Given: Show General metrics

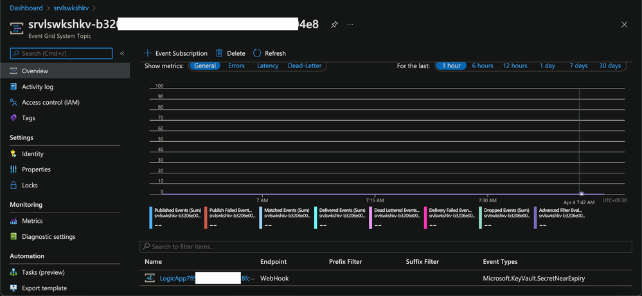Looking at the screenshot, I should (205, 66).
